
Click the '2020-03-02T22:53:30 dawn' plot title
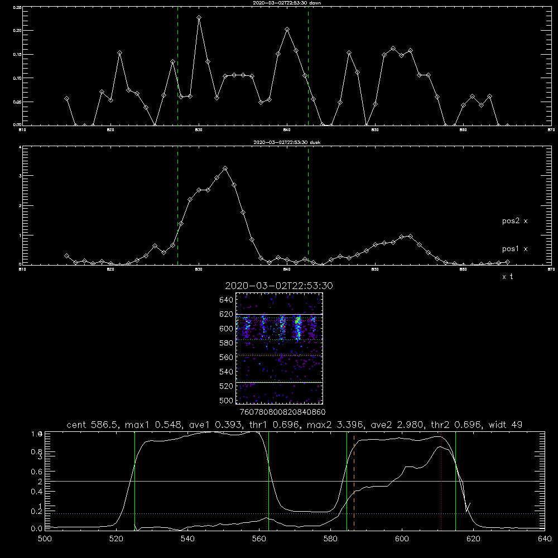(x=287, y=3)
